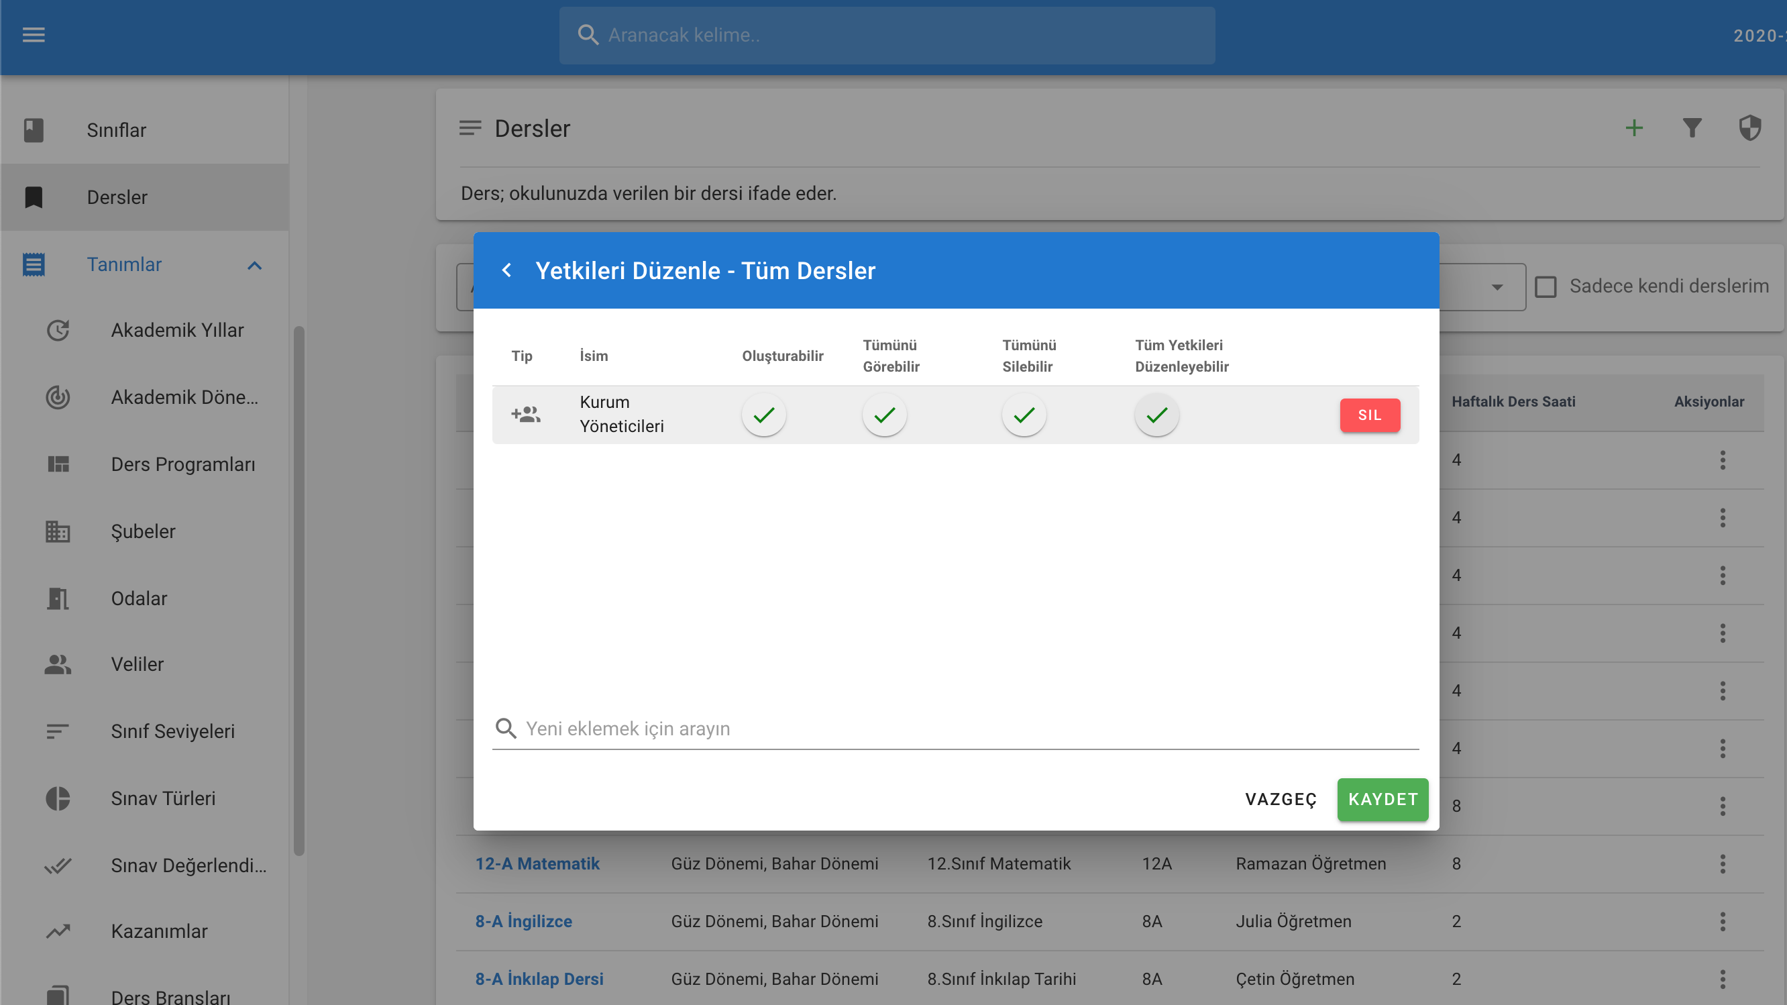This screenshot has height=1005, width=1787.
Task: Click the Sınıflar book icon
Action: coord(34,130)
